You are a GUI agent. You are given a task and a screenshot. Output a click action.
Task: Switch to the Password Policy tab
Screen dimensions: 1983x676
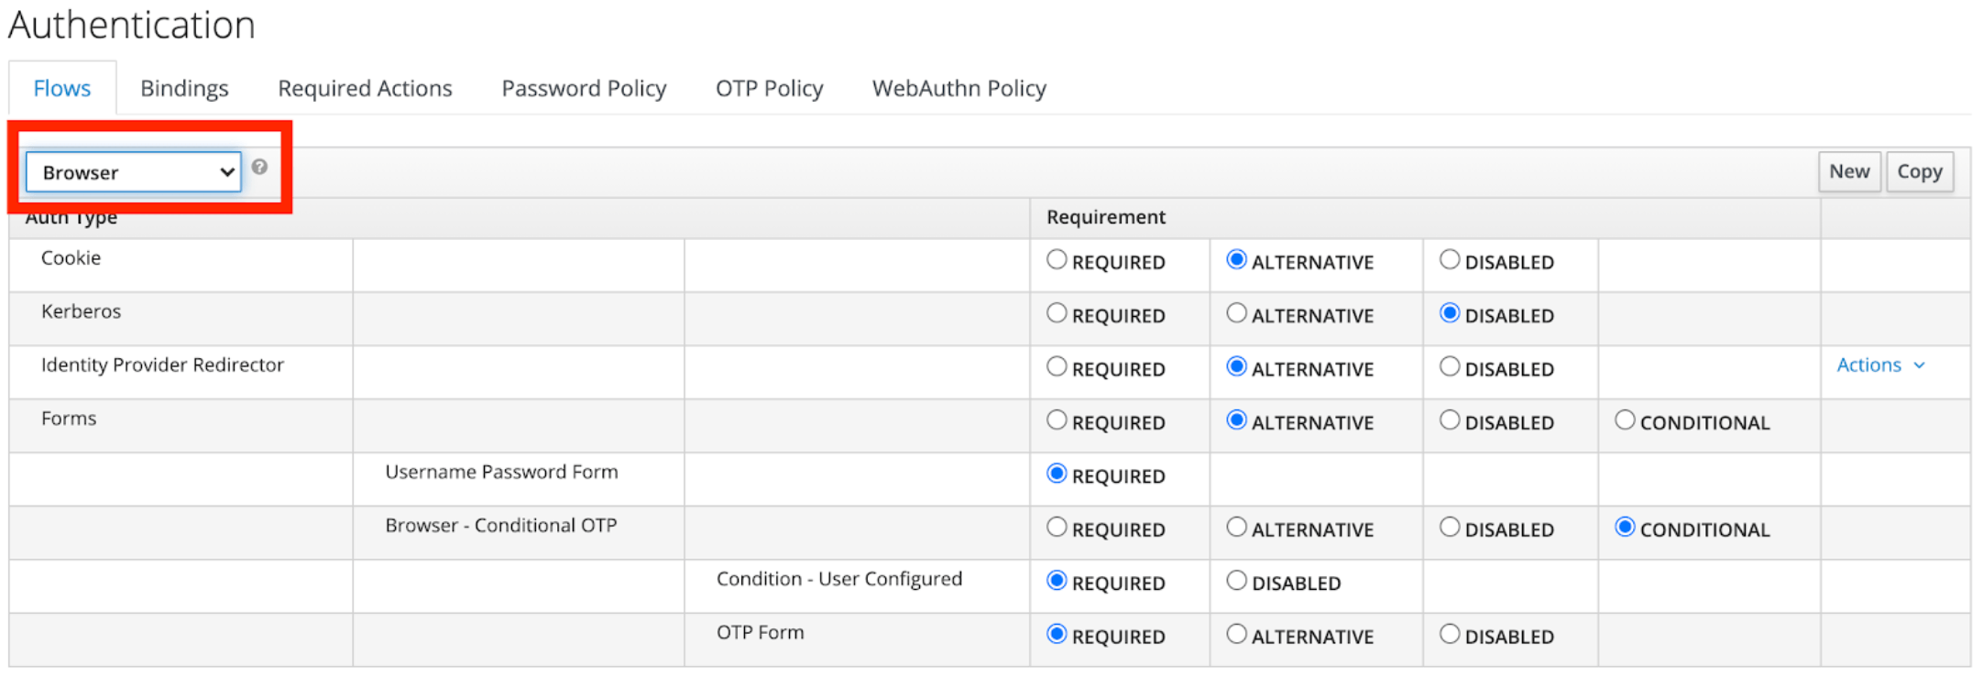pyautogui.click(x=583, y=88)
